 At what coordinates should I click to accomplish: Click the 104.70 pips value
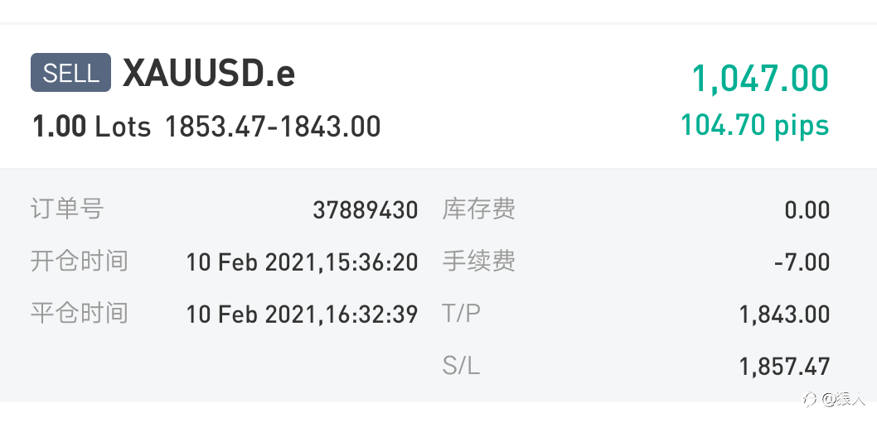click(755, 124)
